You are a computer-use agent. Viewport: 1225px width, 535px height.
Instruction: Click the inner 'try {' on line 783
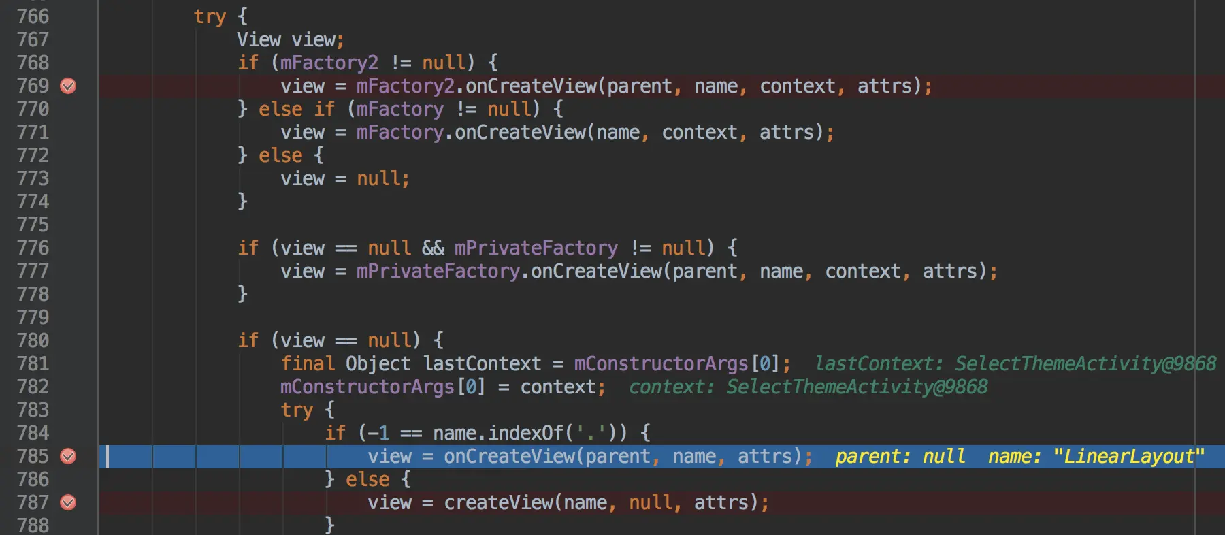coord(308,410)
